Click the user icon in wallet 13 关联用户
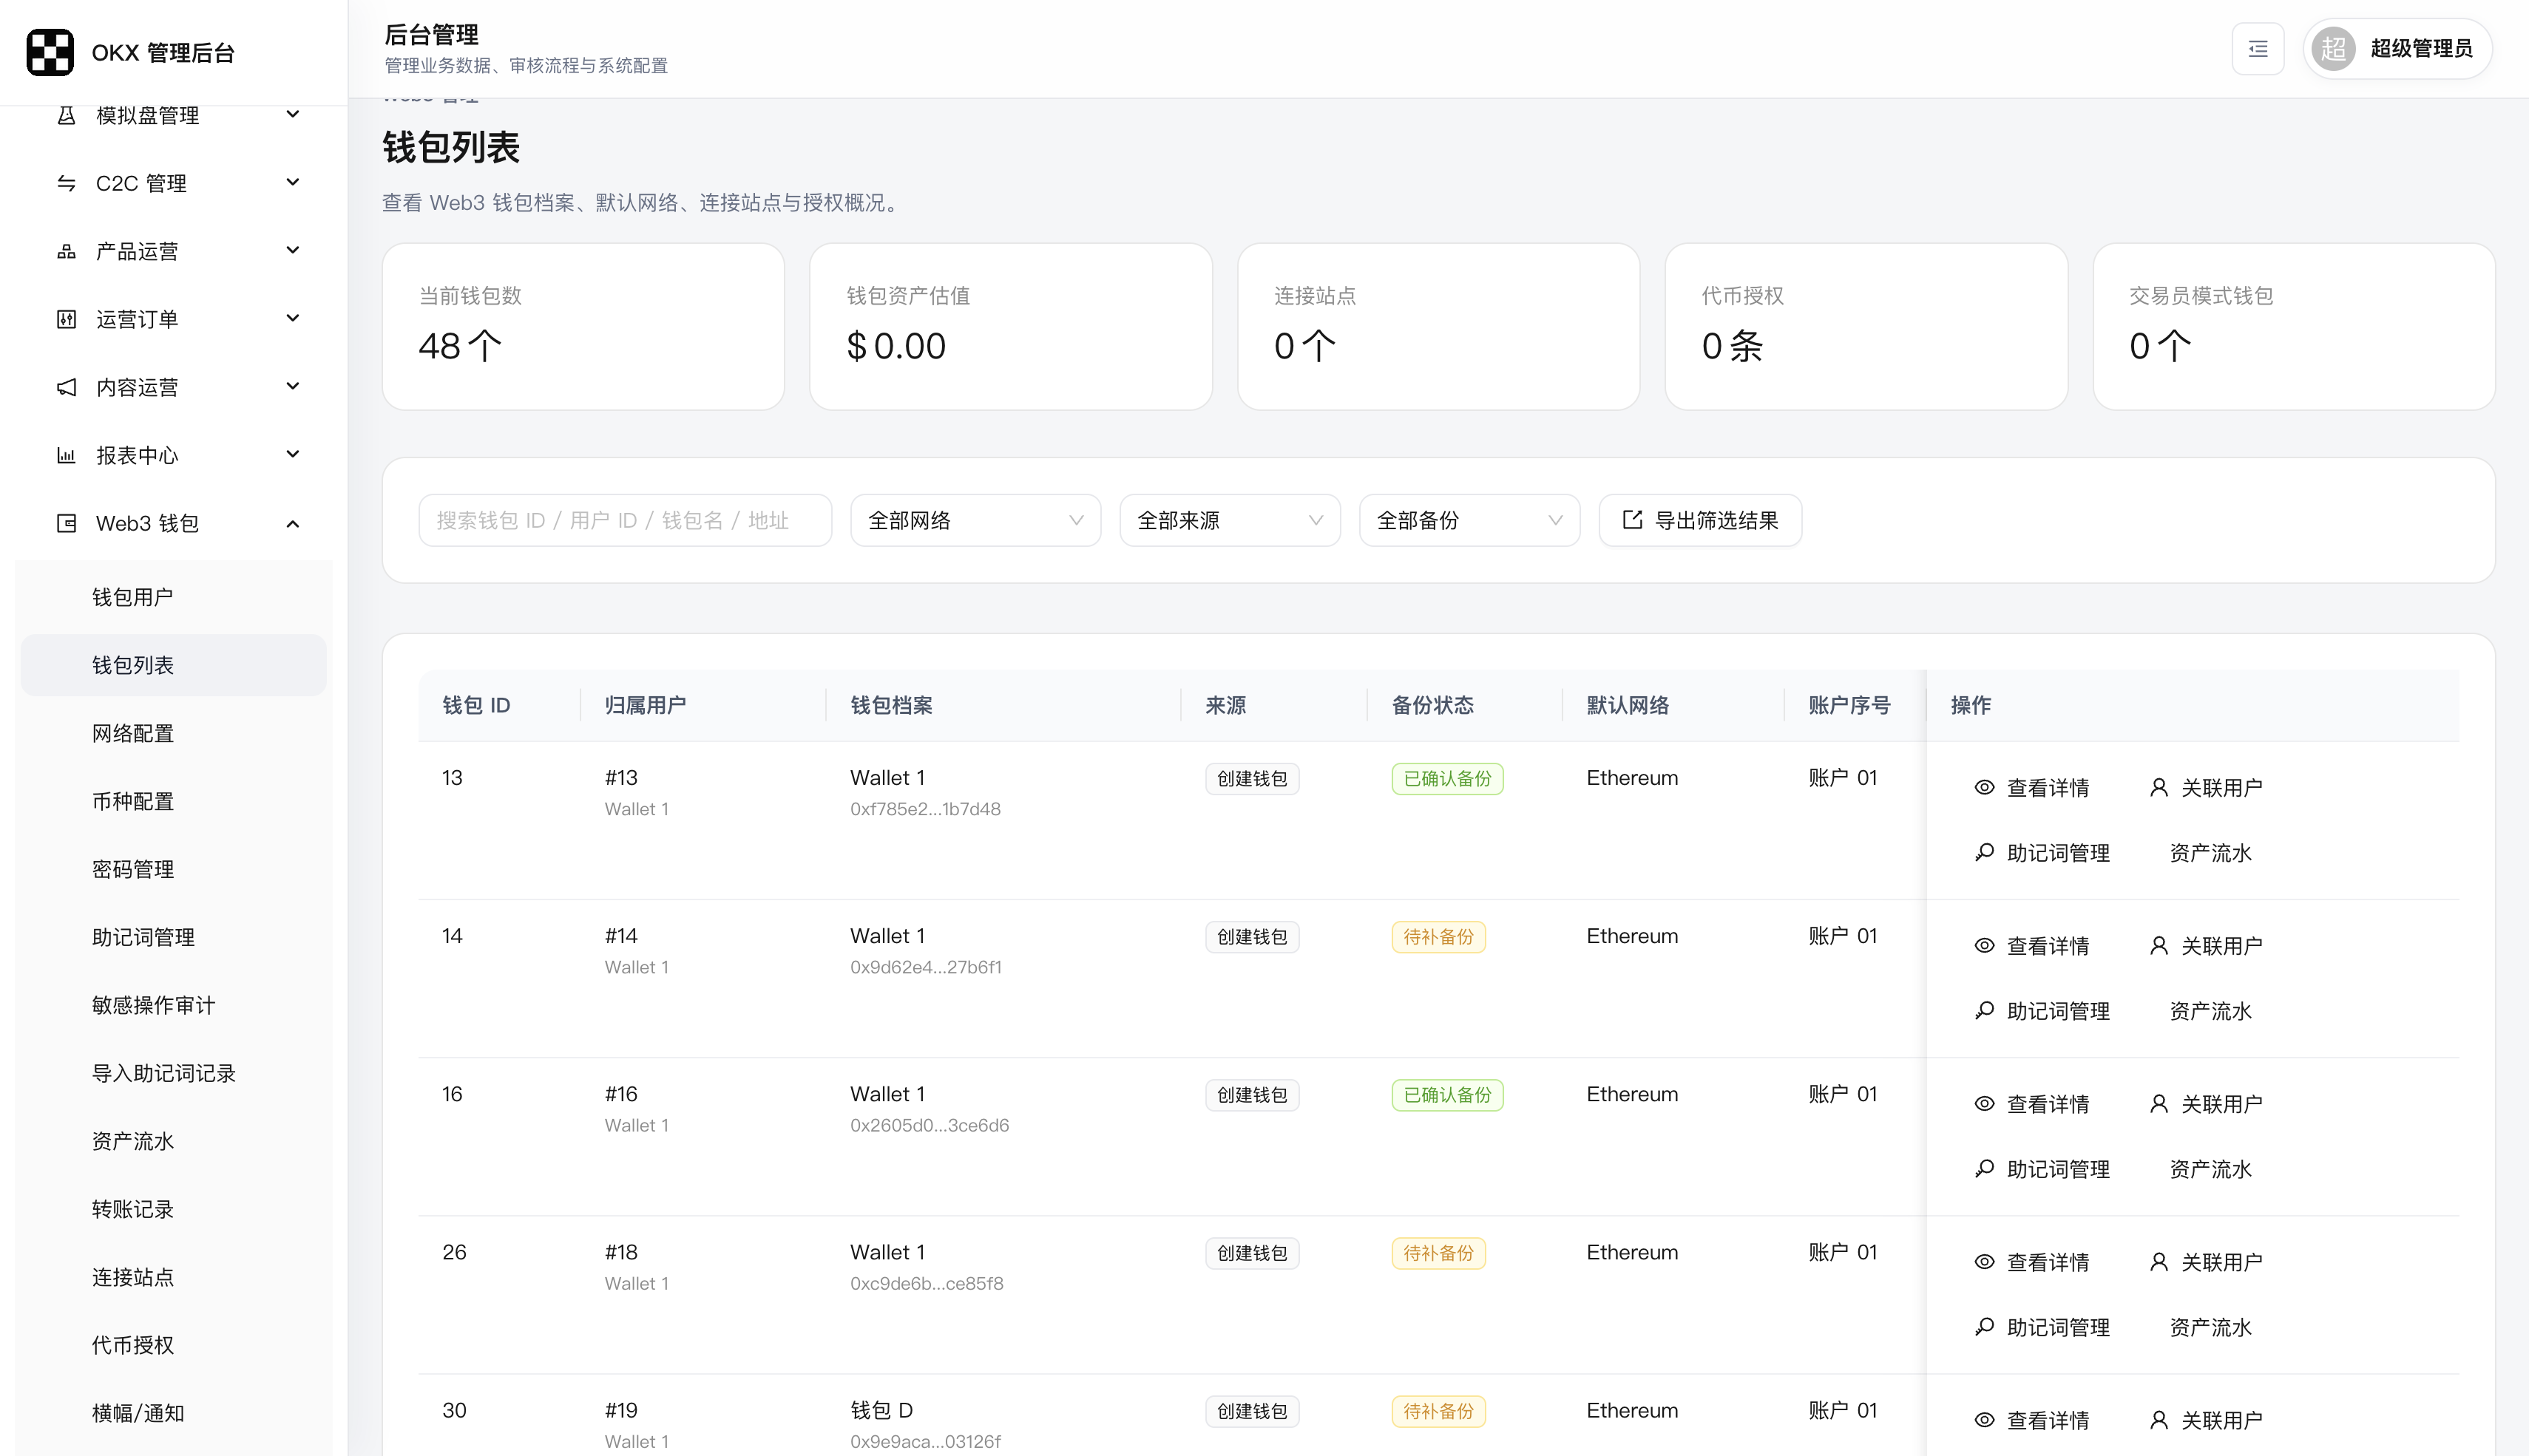 click(2159, 787)
